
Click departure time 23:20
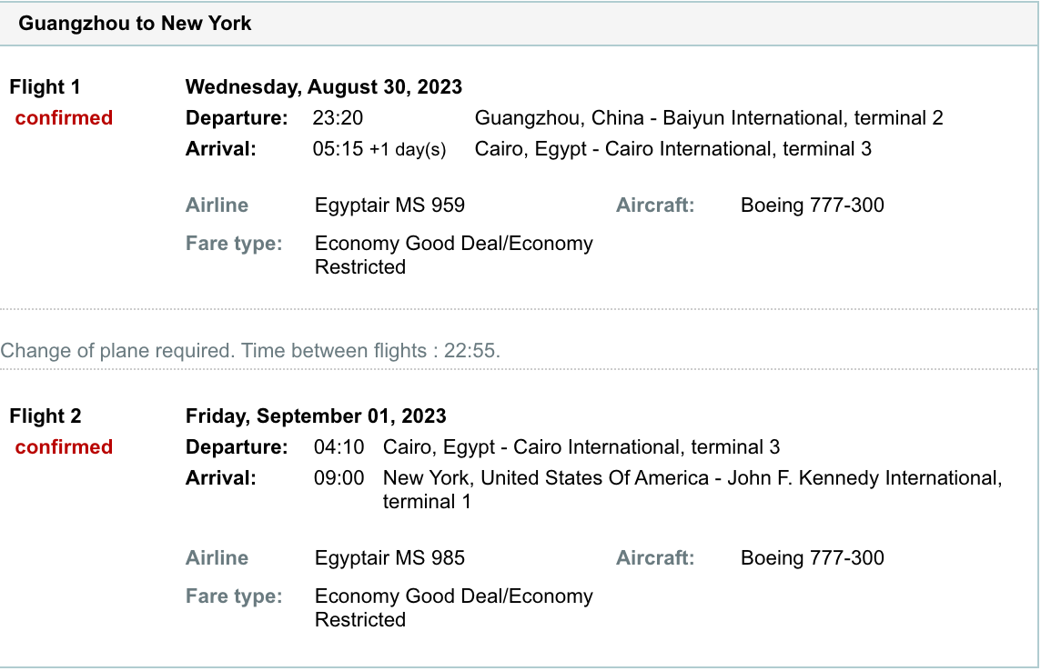point(338,117)
